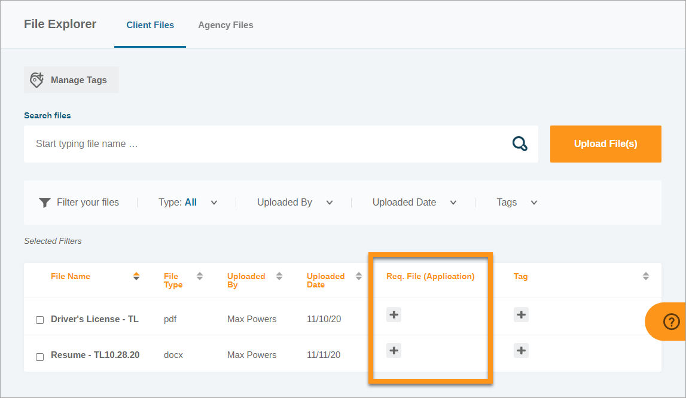Click the Tag column header text
Screen dimensions: 686x398
[520, 277]
